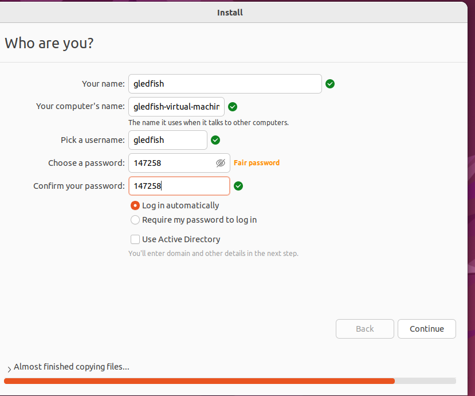
Task: Select the Pick a username field
Action: point(167,140)
